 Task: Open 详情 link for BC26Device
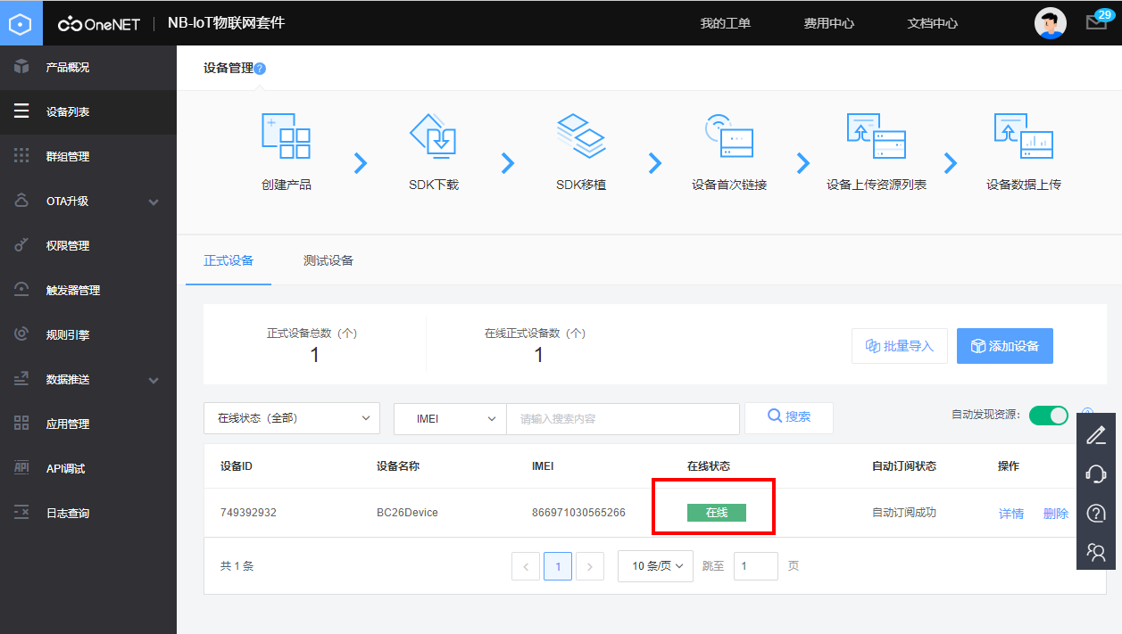tap(1010, 513)
